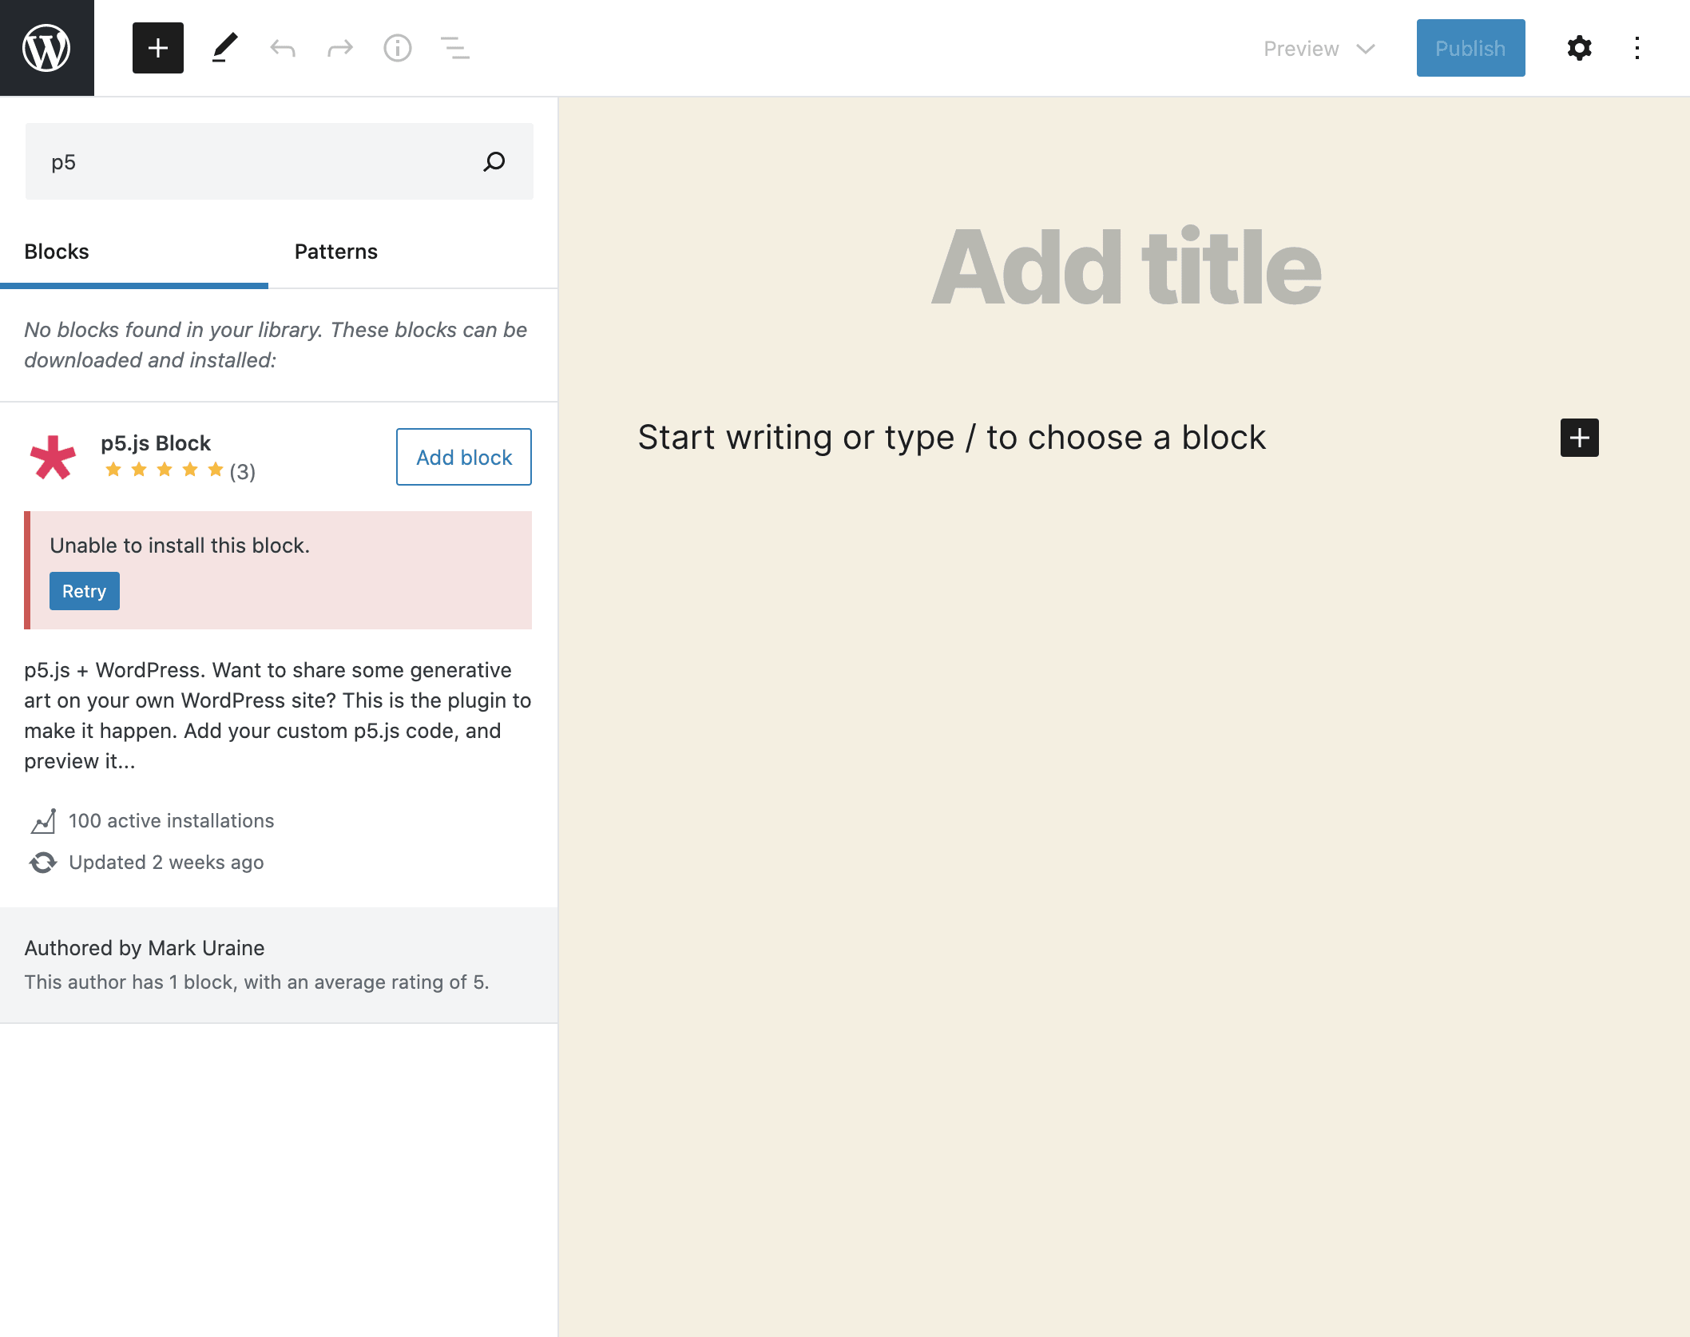Click the Redo arrow icon
The width and height of the screenshot is (1690, 1337).
[x=340, y=48]
